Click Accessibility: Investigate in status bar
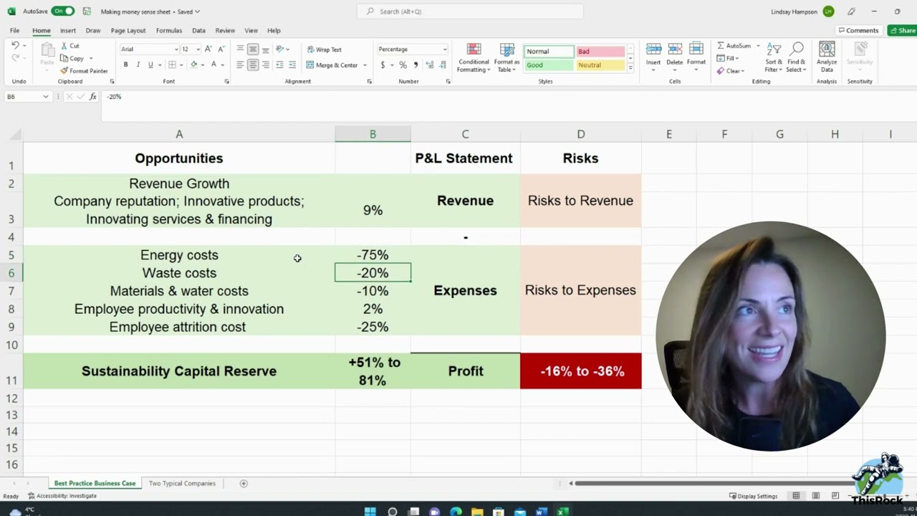The image size is (917, 516). [62, 496]
